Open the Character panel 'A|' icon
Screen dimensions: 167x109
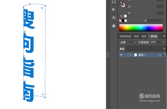pos(114,18)
